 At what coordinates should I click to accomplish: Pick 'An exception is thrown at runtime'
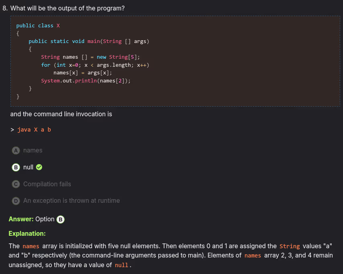pyautogui.click(x=72, y=201)
